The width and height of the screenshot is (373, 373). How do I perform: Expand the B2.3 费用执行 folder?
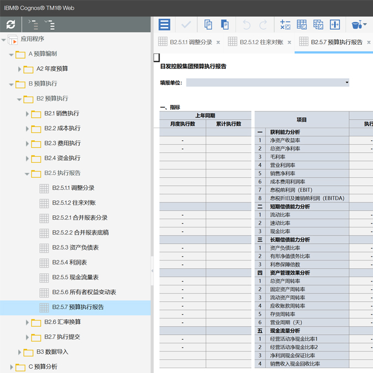27,143
